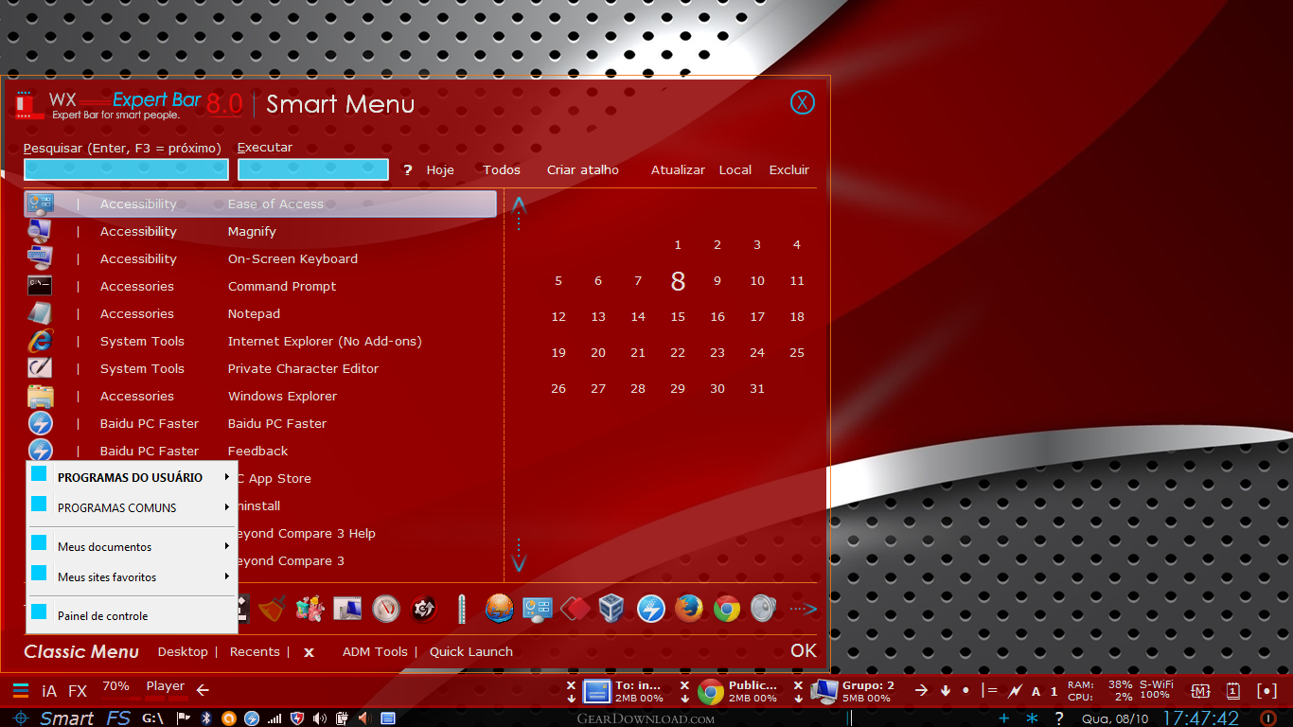
Task: Open the speaker volume icon in icon strip
Action: pos(763,609)
